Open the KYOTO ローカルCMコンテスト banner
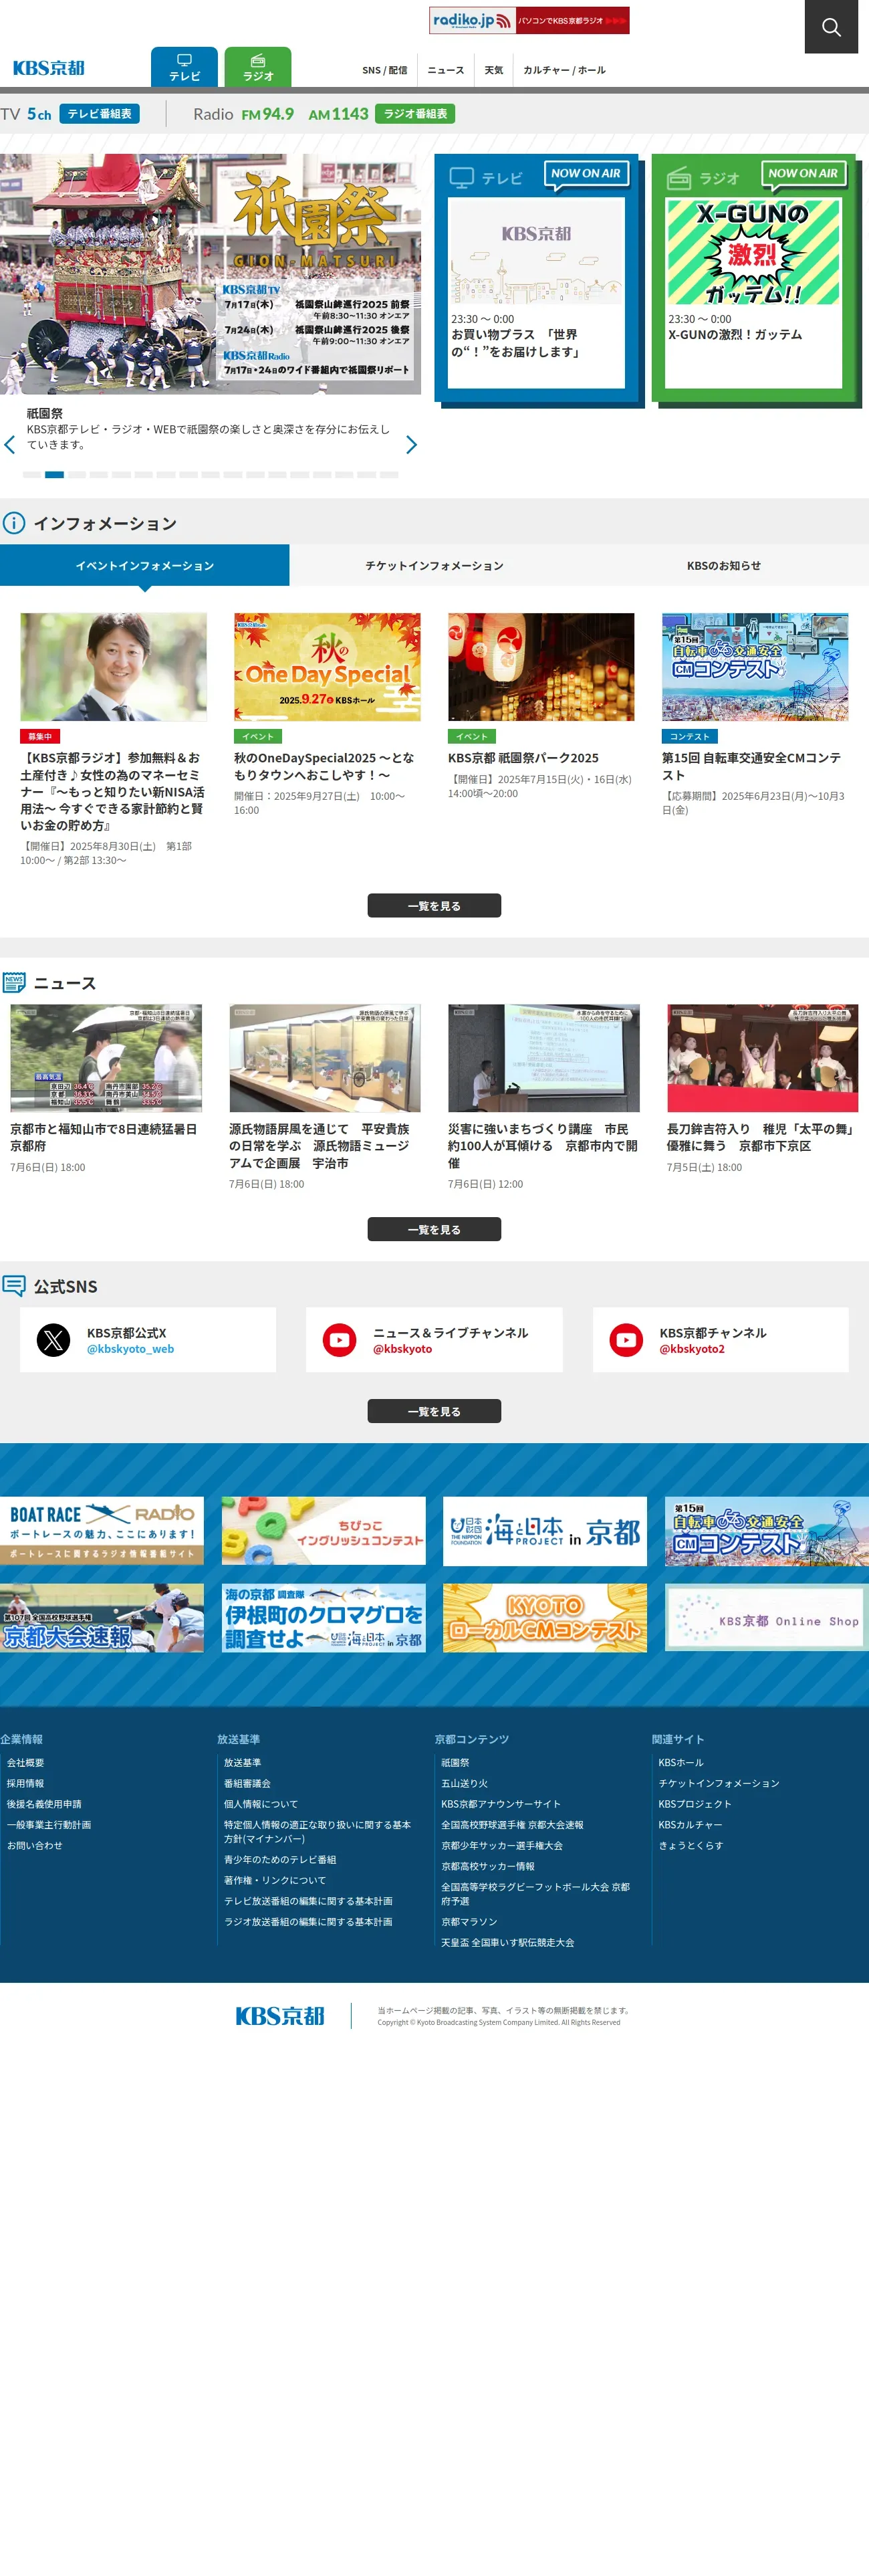This screenshot has height=2576, width=869. [545, 1618]
